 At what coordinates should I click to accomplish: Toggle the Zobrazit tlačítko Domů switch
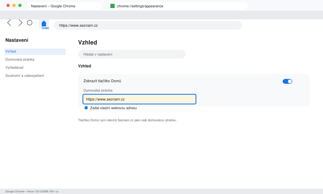tap(287, 81)
